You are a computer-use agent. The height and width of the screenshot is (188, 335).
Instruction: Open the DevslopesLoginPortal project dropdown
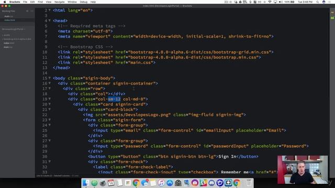click(14, 29)
